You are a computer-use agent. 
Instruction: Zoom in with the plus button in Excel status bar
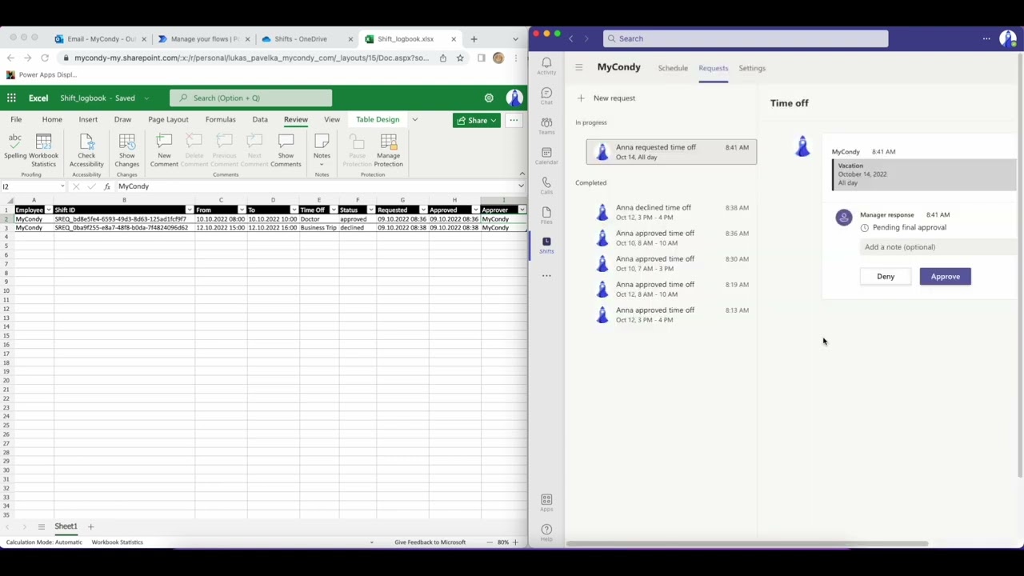coord(515,542)
